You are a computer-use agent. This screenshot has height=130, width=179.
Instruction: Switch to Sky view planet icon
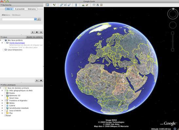(87, 5)
